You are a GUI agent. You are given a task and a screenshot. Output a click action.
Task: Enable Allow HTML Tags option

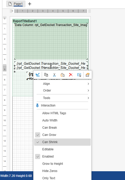coord(62,113)
